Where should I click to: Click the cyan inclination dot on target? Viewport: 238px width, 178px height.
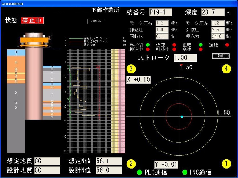tap(182, 117)
